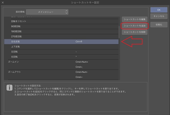Image resolution: width=170 pixels, height=115 pixels.
Task: Click the Ctrl+R shortcut value
Action: [x=79, y=42]
